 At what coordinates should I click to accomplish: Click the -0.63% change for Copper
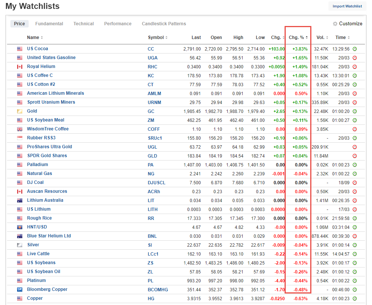click(301, 299)
